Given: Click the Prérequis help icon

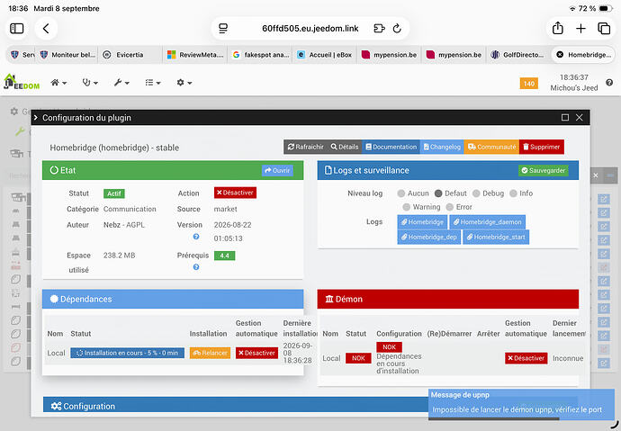Looking at the screenshot, I should [x=196, y=267].
